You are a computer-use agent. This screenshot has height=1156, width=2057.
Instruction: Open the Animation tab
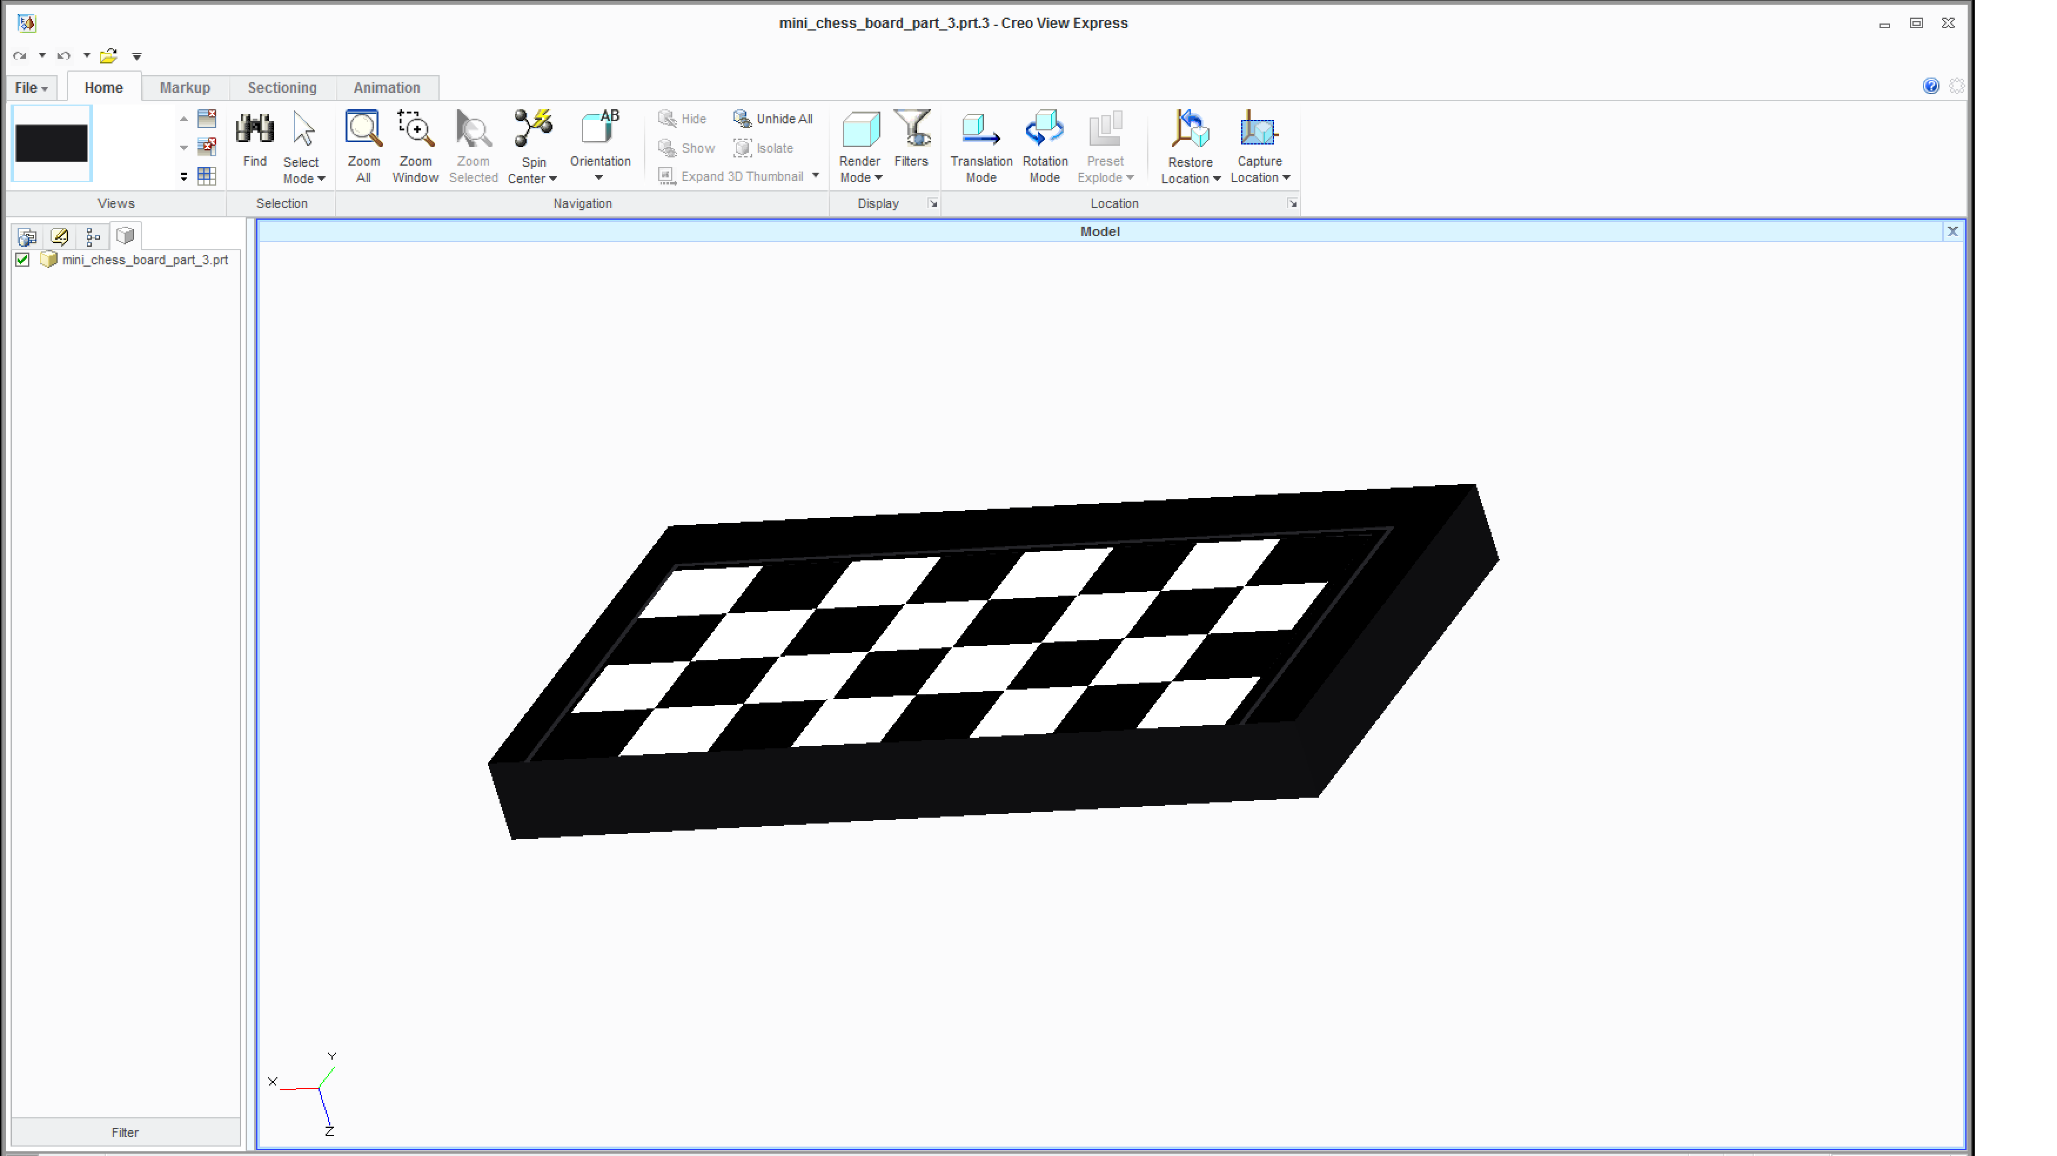click(x=387, y=87)
